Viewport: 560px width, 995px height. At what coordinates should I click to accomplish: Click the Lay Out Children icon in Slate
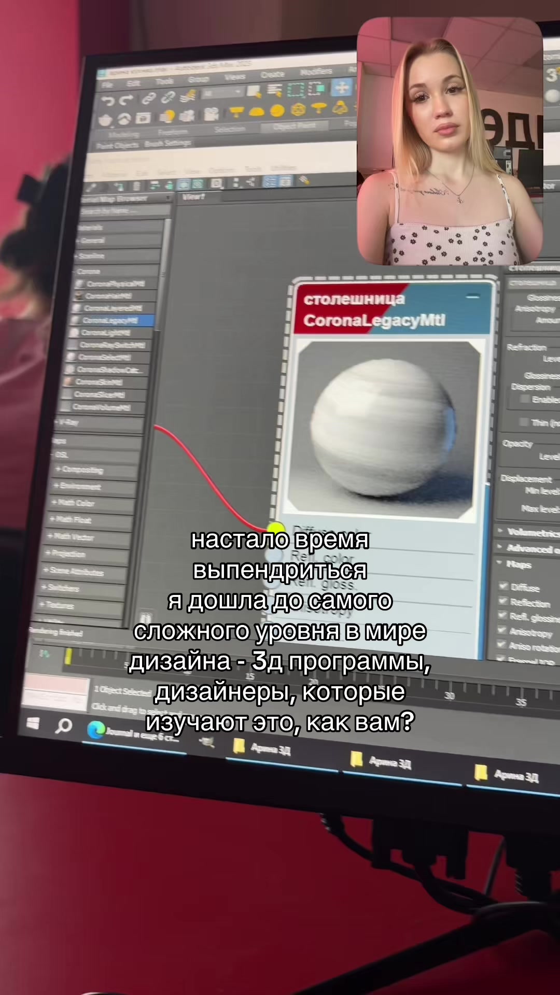[x=251, y=182]
